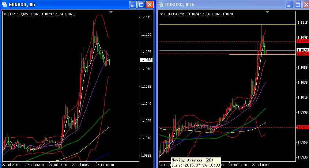Close the EURUSD,M5 chart window
Screen dimensions: 309x168
click(150, 4)
